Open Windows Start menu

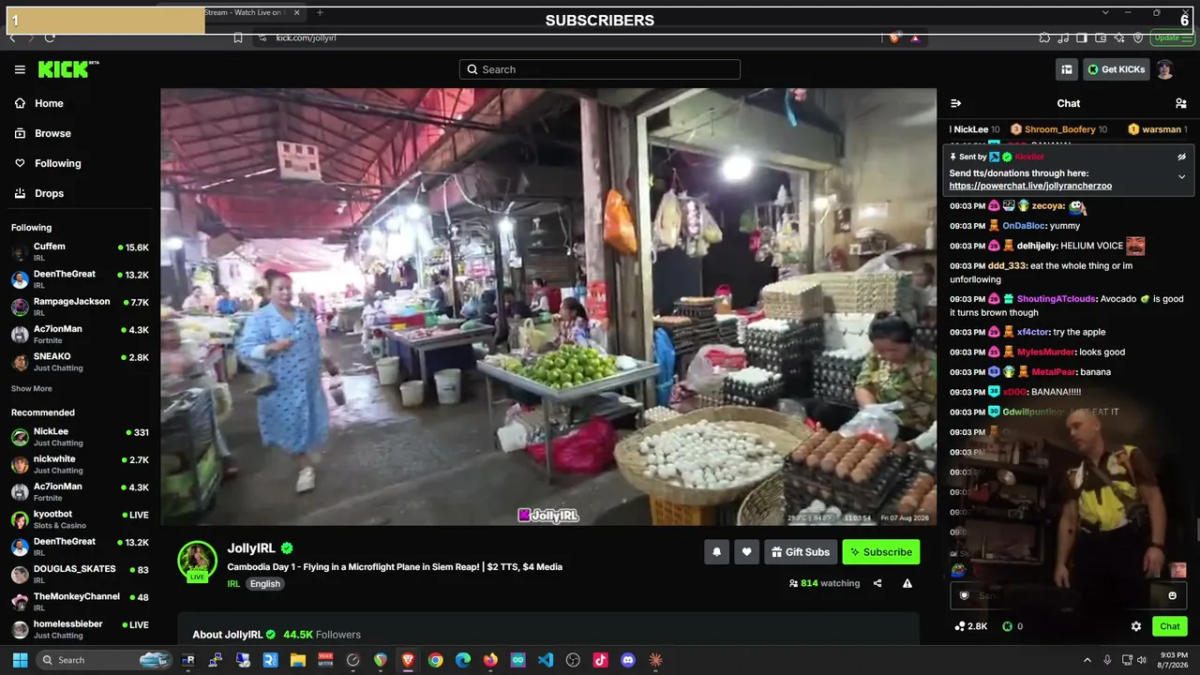point(20,660)
